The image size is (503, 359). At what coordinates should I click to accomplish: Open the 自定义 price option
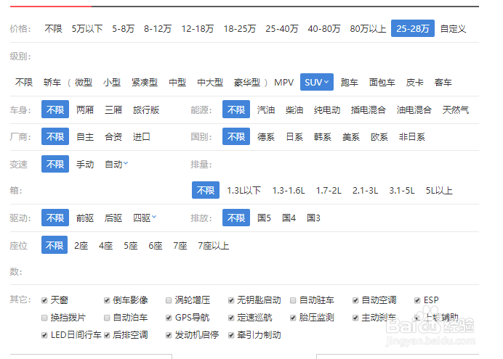(453, 29)
